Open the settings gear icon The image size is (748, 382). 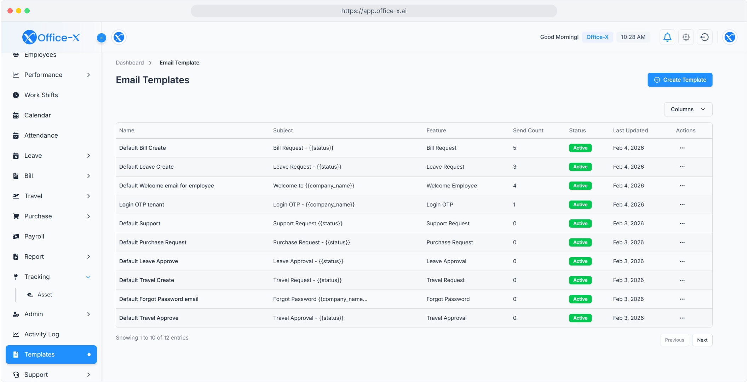click(686, 37)
